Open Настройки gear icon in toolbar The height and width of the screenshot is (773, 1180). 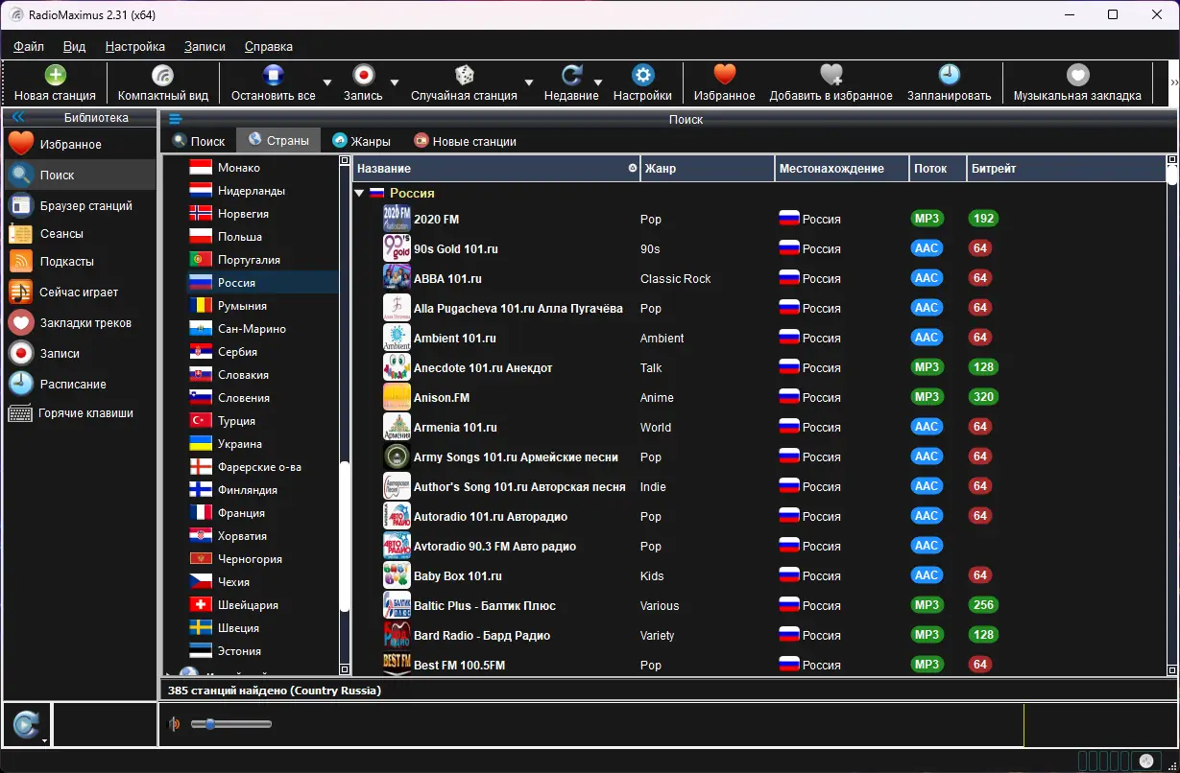click(642, 75)
